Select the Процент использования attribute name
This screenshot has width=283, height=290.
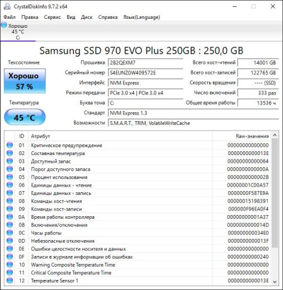(x=59, y=177)
